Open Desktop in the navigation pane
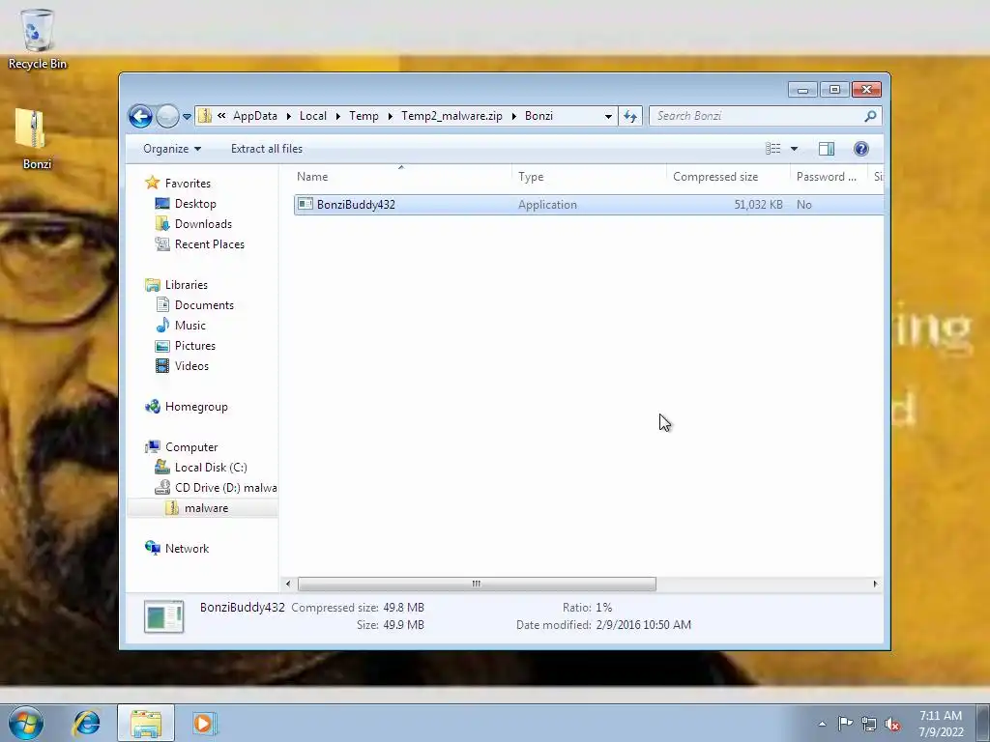This screenshot has height=742, width=990. point(195,203)
